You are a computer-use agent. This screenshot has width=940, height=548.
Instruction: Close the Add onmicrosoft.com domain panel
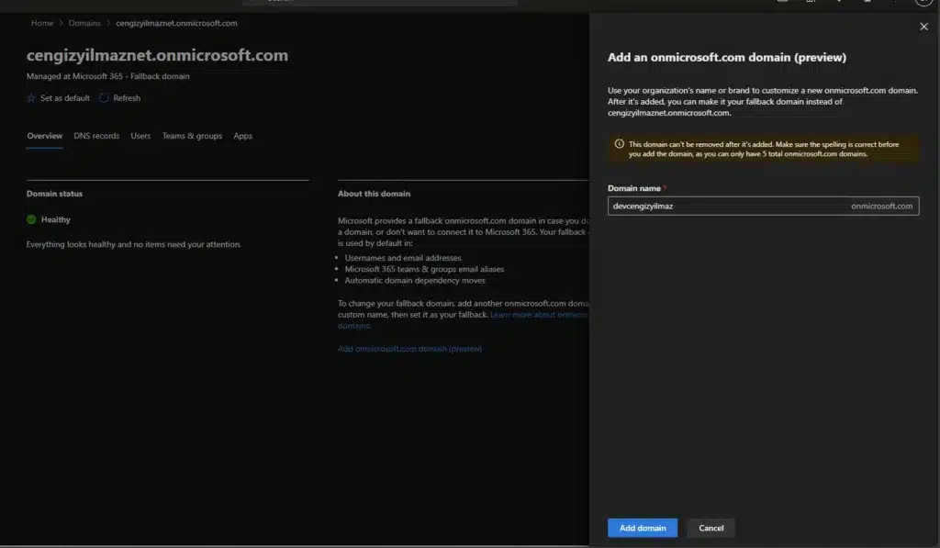point(923,28)
